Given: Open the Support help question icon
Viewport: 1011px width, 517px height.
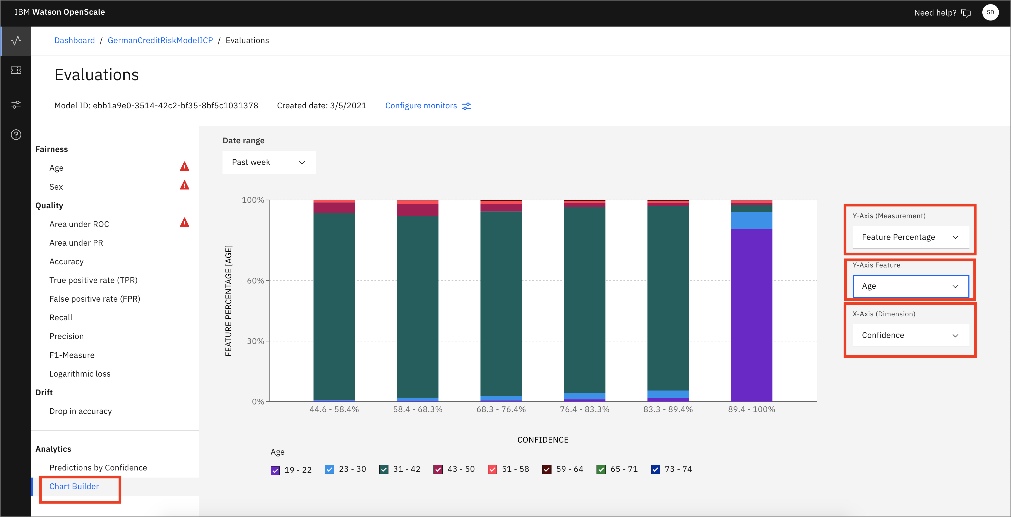Looking at the screenshot, I should 16,135.
